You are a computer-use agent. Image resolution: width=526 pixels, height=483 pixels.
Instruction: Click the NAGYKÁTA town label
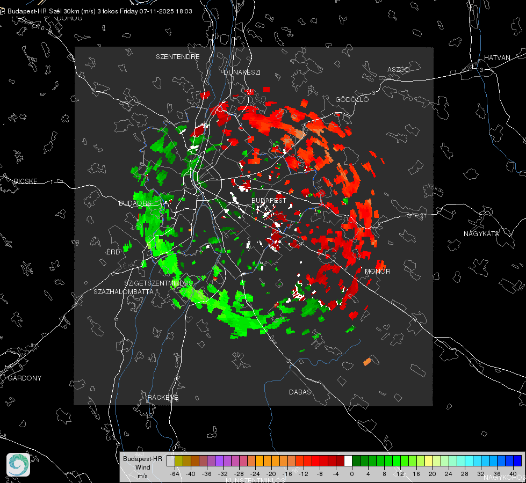(x=481, y=234)
